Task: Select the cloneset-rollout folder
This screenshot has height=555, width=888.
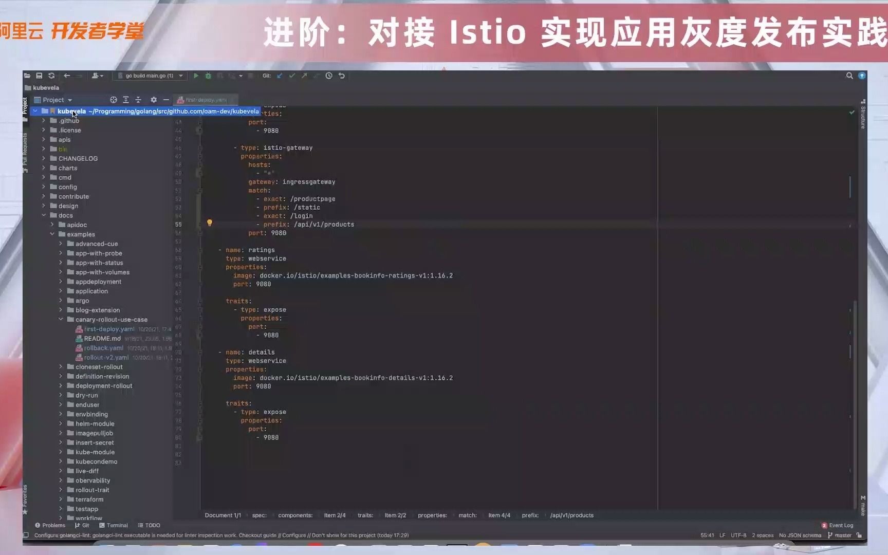Action: pos(99,367)
